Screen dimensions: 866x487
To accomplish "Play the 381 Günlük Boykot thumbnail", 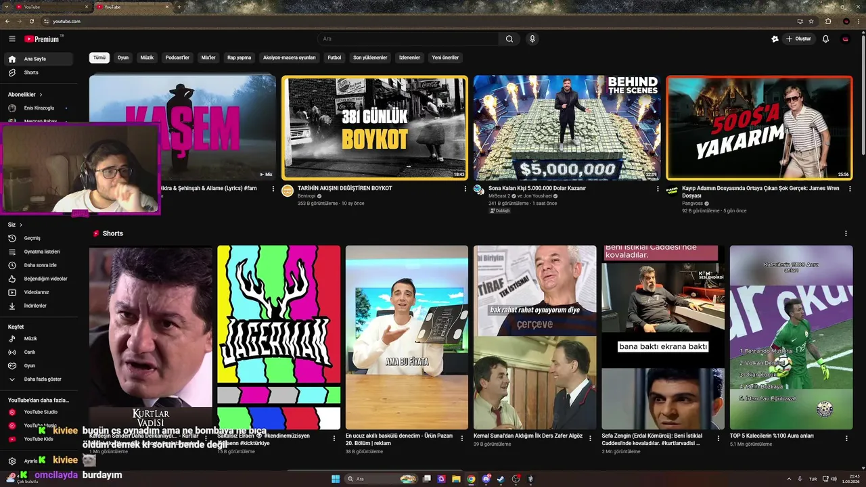I will [x=374, y=127].
